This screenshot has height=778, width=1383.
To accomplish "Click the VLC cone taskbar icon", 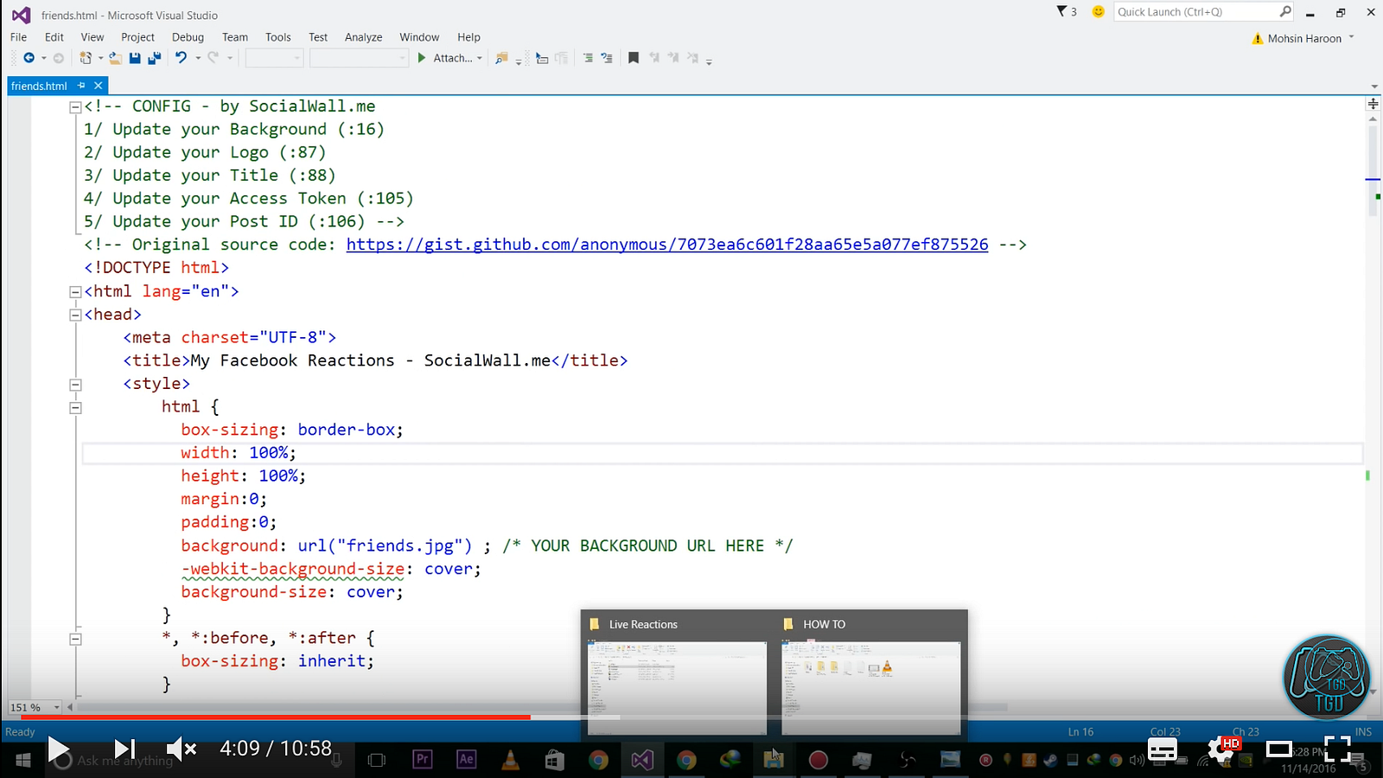I will (511, 759).
